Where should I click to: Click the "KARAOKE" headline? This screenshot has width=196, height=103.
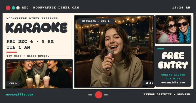36,28
